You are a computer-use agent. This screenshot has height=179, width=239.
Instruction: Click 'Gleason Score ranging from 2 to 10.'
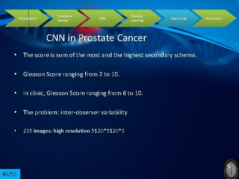71,74
